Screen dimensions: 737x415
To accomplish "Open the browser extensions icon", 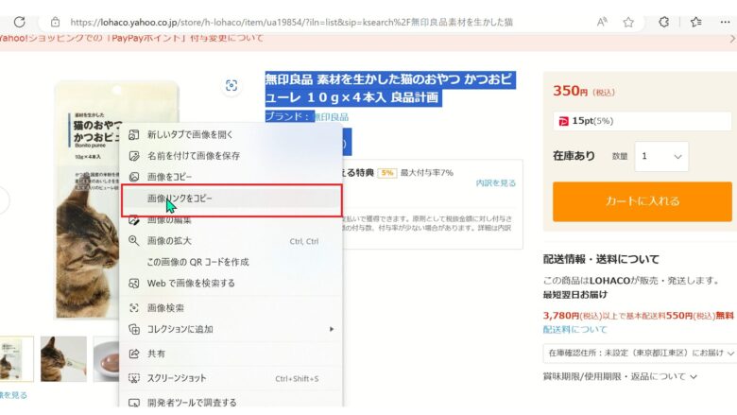I will (664, 21).
